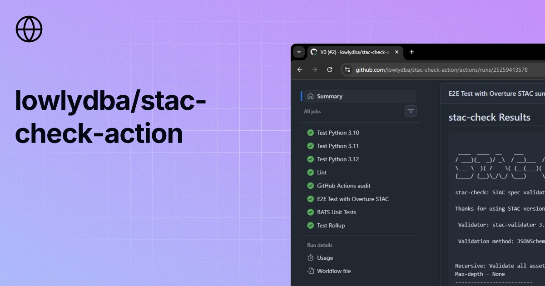545x286 pixels.
Task: Click green check icon for E2E Test job
Action: pyautogui.click(x=311, y=199)
